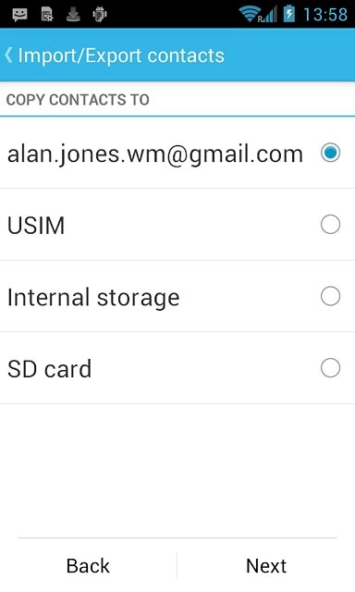355x592 pixels.
Task: Tap the message notification icon in status bar
Action: click(19, 15)
